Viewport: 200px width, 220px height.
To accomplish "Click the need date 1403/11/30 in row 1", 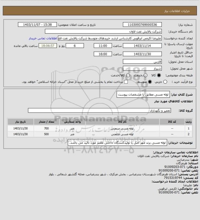I will coord(21,128).
